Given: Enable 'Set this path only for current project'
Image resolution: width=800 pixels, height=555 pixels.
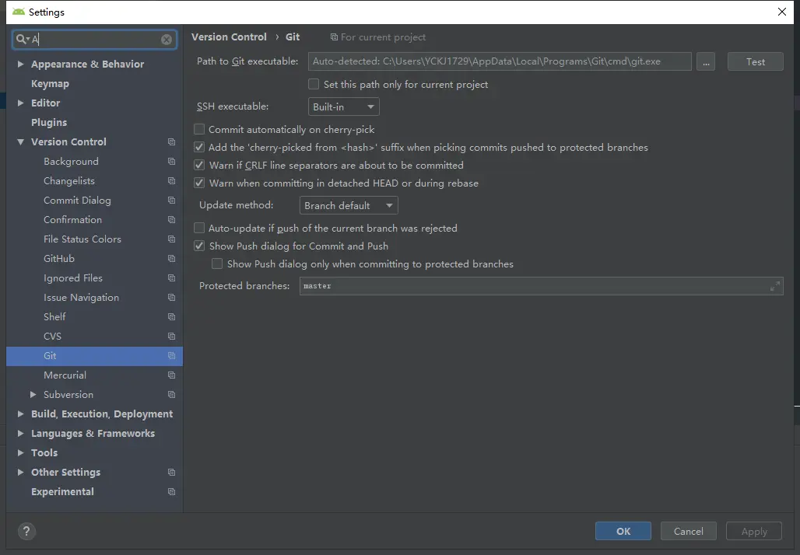Looking at the screenshot, I should [314, 84].
